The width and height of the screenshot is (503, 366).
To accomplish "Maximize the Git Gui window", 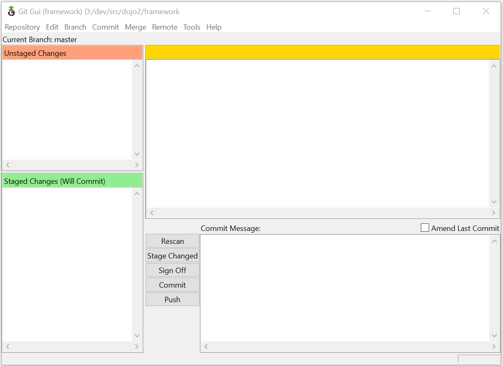I will (456, 11).
